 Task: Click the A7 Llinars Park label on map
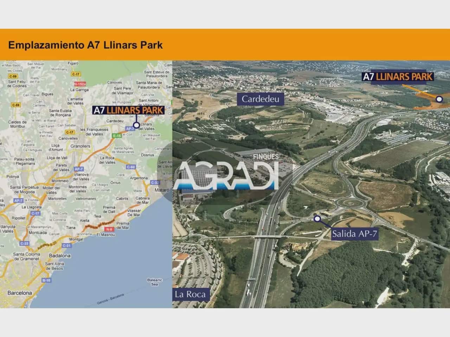click(x=129, y=110)
